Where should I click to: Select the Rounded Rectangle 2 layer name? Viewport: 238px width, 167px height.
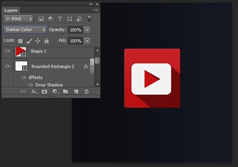pos(53,66)
